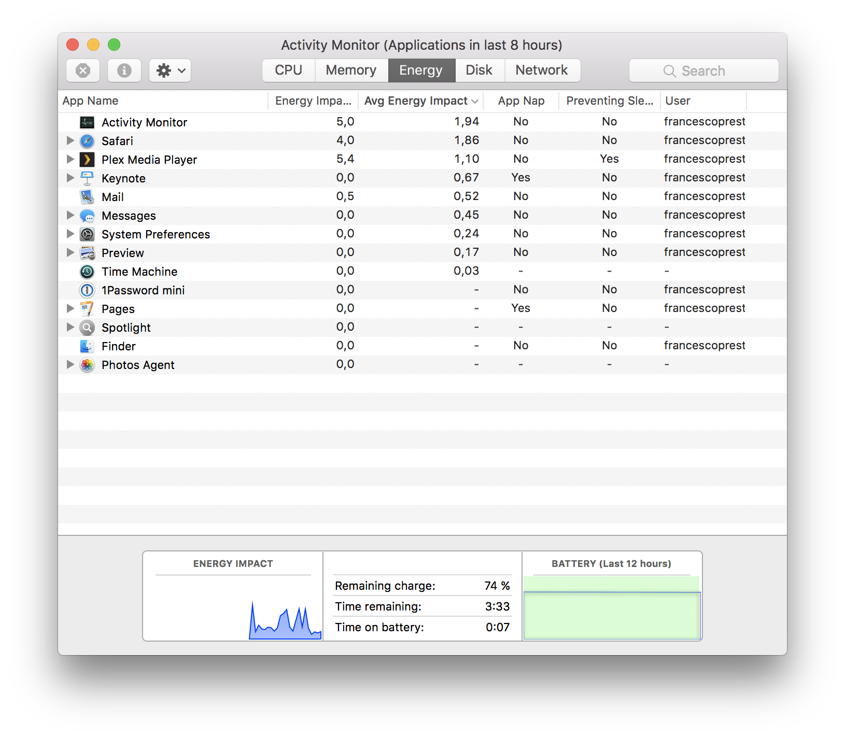Switch to the Memory tab

[351, 70]
